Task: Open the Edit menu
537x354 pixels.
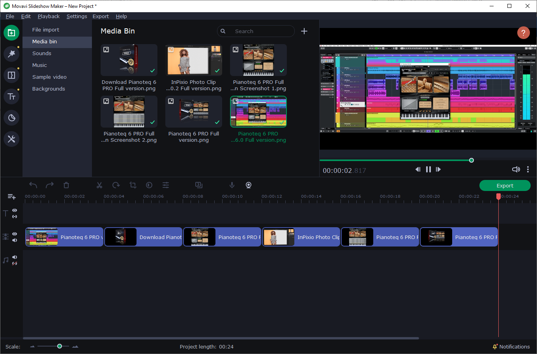Action: (26, 16)
